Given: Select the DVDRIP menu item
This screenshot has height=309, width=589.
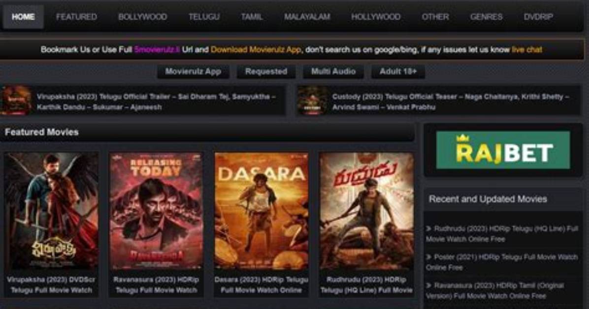Looking at the screenshot, I should [x=538, y=17].
